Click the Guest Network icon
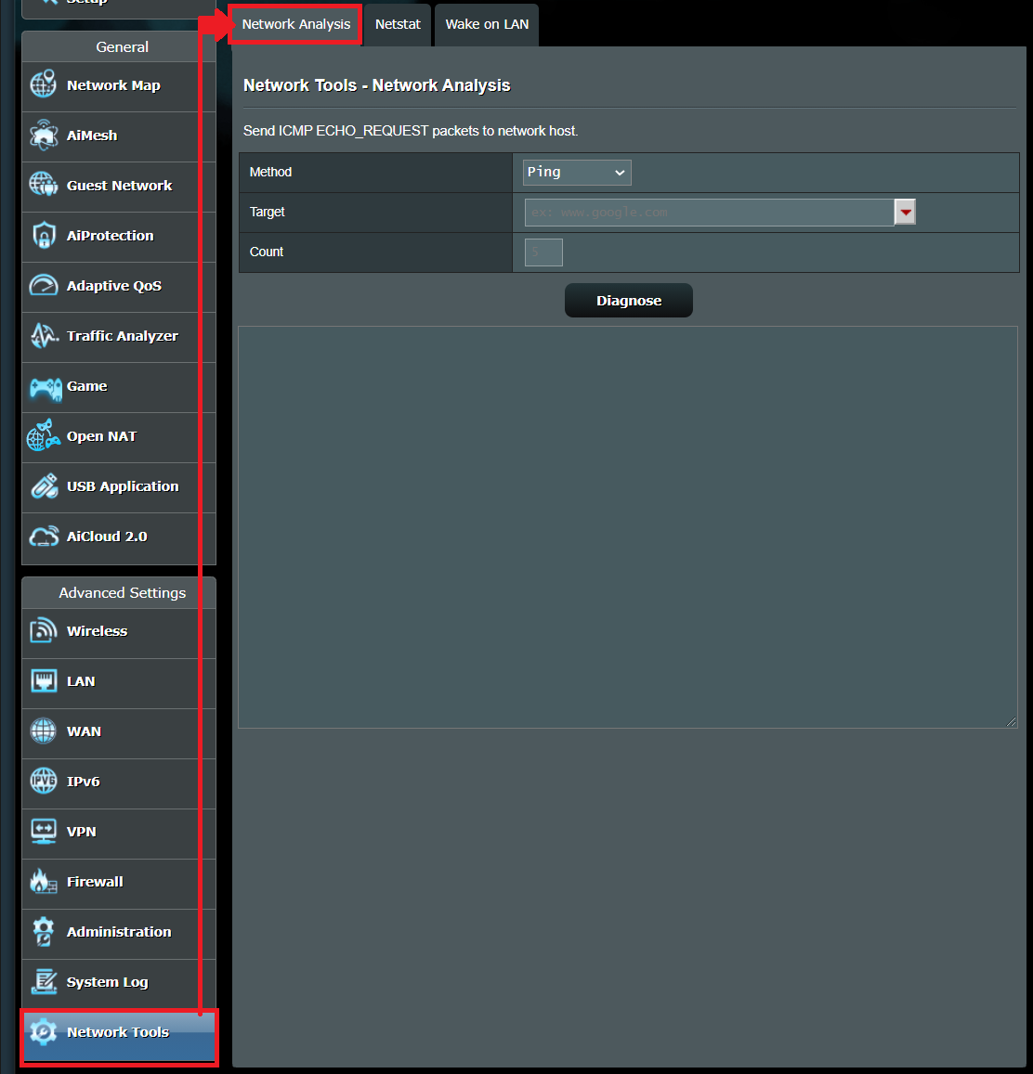1033x1074 pixels. (x=43, y=185)
